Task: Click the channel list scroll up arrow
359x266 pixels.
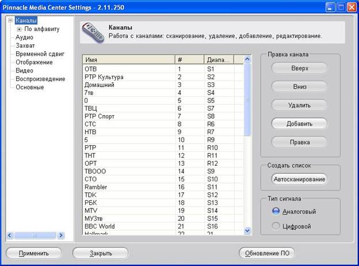Action: point(247,59)
